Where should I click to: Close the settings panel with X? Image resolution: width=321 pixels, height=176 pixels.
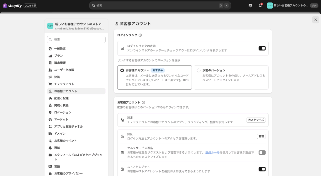(x=315, y=20)
